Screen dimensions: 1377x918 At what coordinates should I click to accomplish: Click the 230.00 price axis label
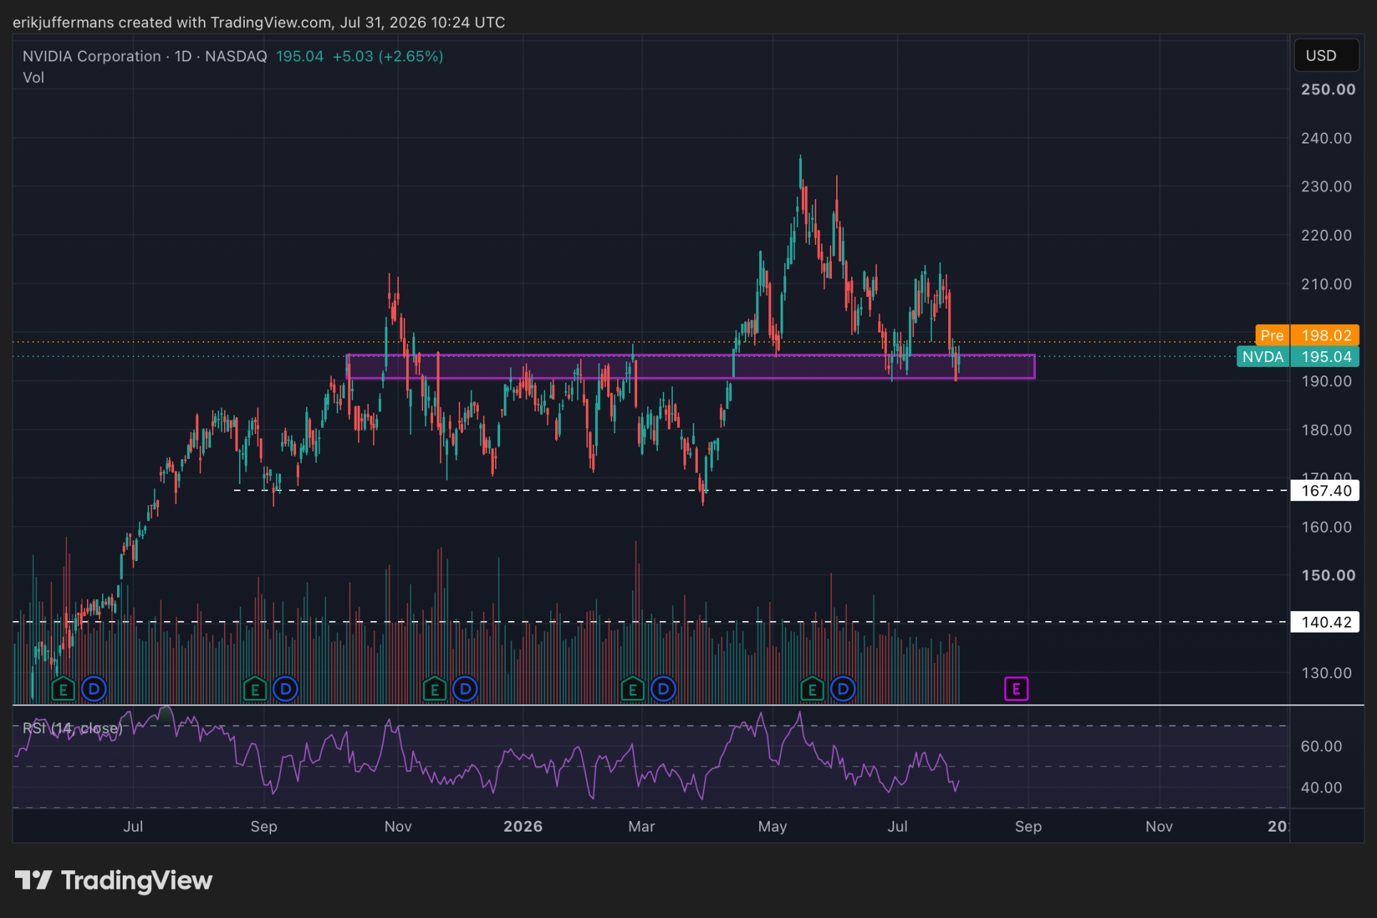pos(1326,186)
